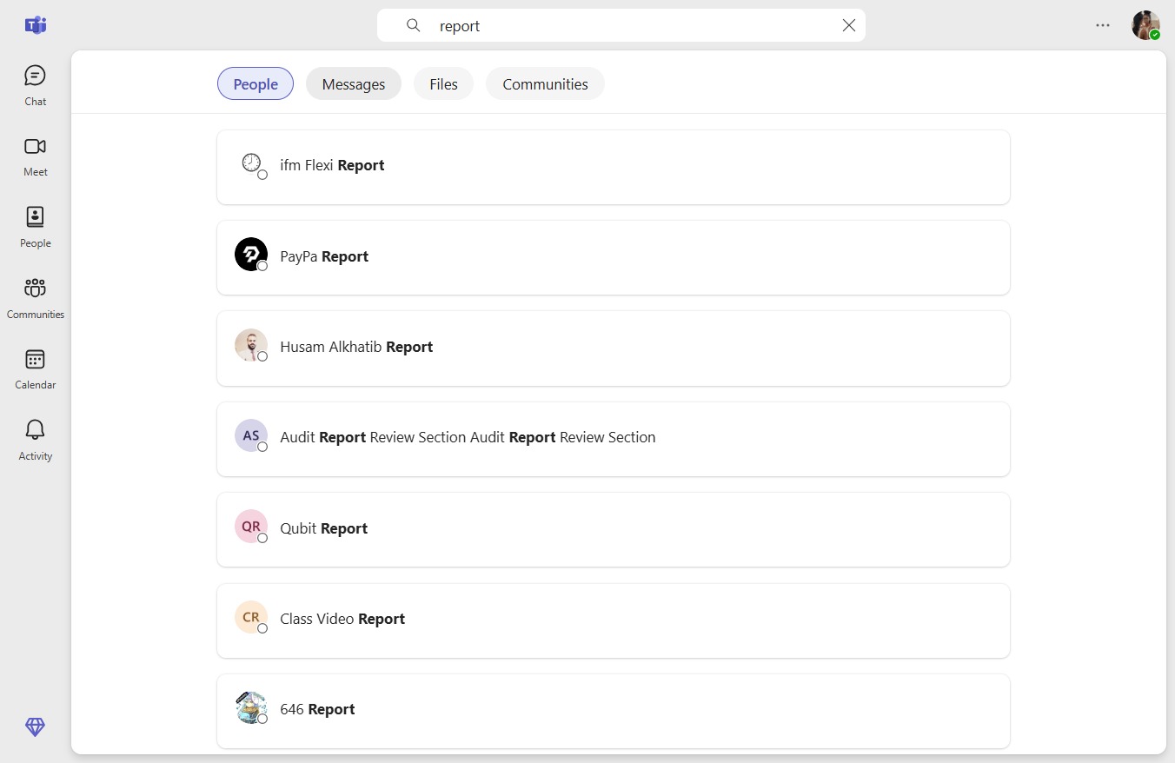Open the Husam Alkhatib Report result
This screenshot has height=763, width=1175.
(614, 348)
